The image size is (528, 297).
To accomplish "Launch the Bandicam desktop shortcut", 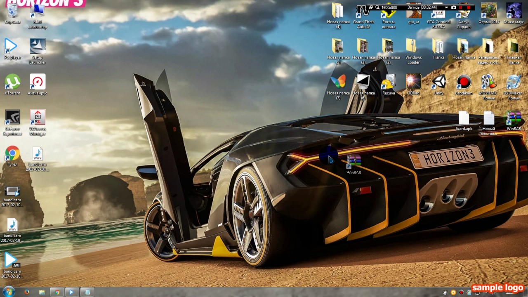I will [464, 85].
